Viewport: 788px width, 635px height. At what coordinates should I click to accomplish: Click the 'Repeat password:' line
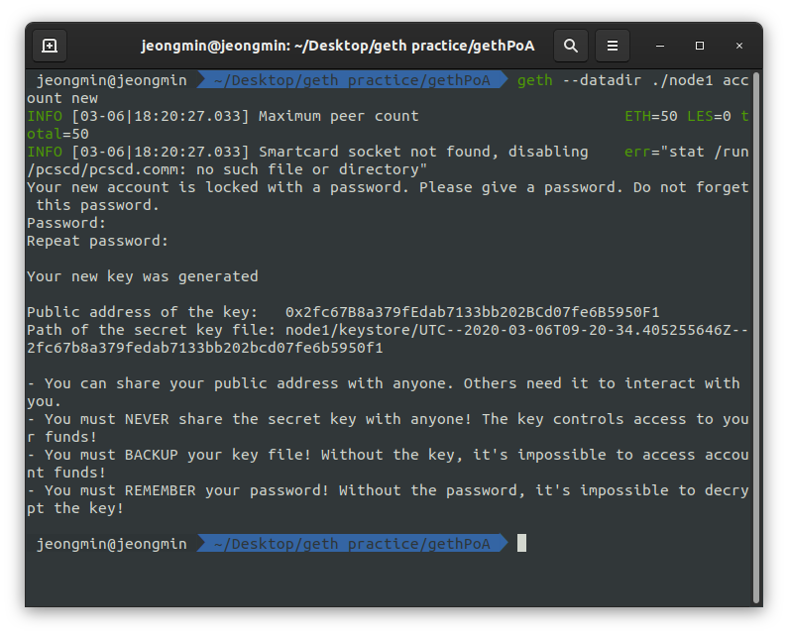tap(97, 241)
